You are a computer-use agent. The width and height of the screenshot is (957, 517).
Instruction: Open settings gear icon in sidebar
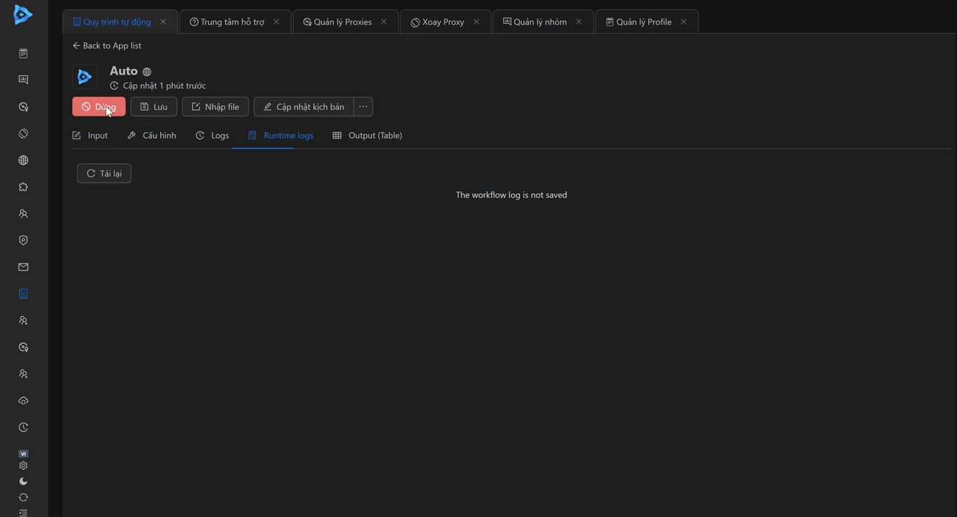pos(23,465)
